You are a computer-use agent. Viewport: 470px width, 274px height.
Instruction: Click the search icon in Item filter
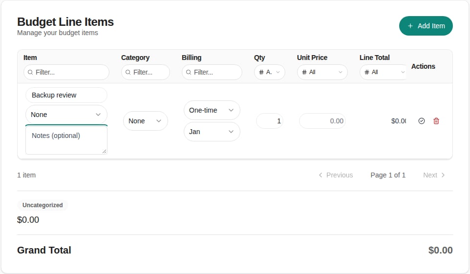[30, 72]
